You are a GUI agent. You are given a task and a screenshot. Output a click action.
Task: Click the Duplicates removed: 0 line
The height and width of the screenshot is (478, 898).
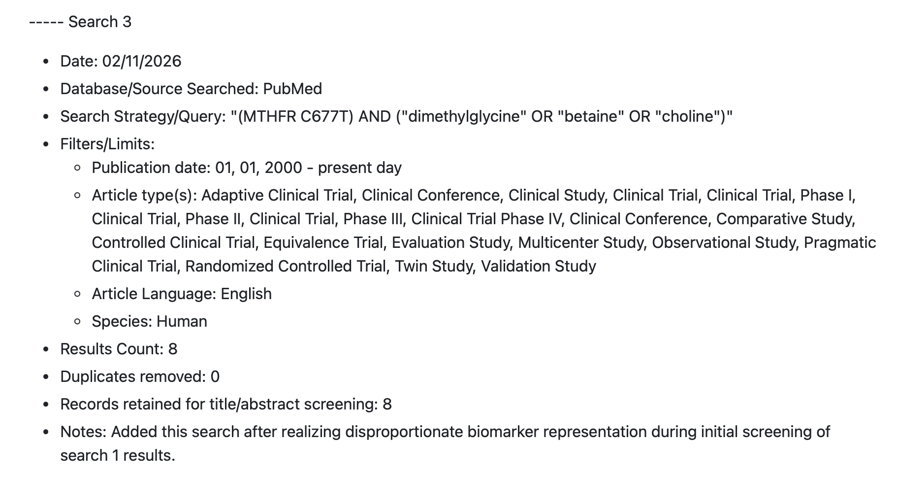[x=140, y=376]
